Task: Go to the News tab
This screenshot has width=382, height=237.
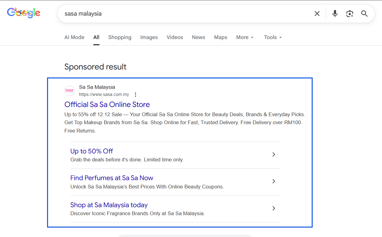Action: (x=198, y=37)
